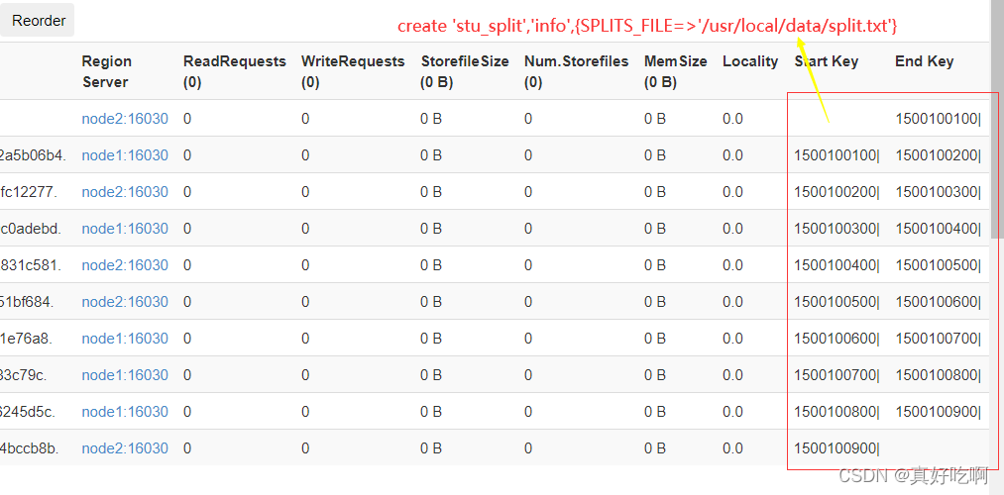Select region name text c0adebd.

31,229
